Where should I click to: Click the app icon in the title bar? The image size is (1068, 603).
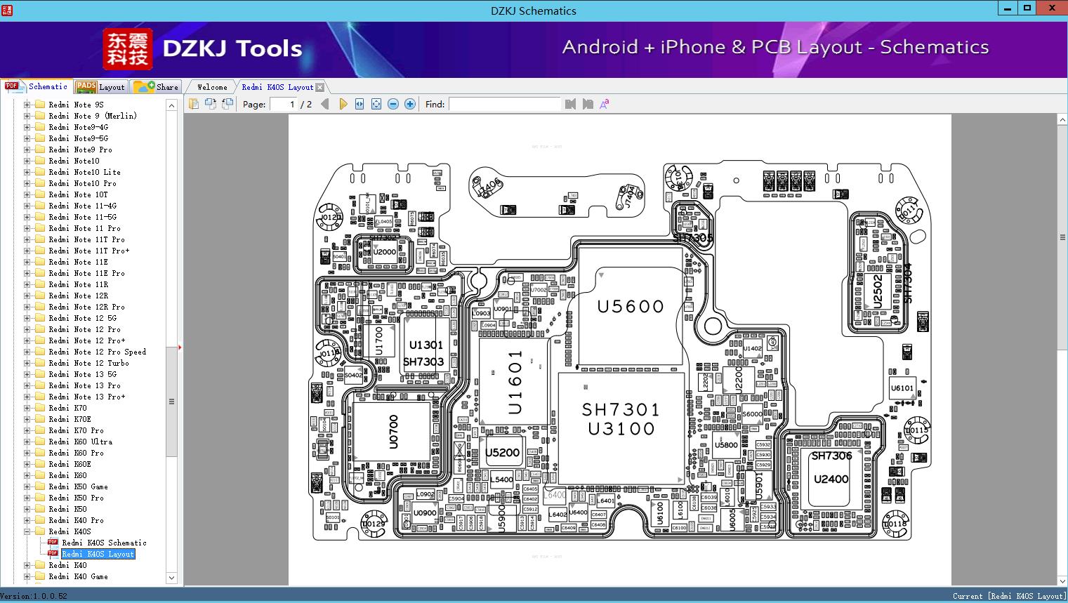pos(6,9)
